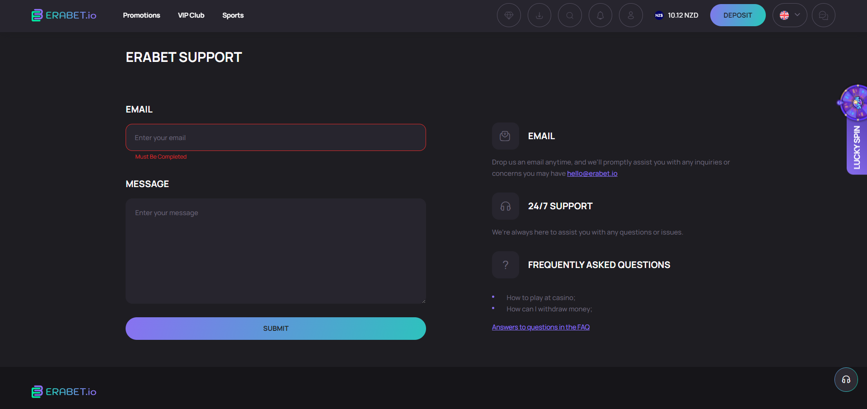
Task: Click the ERABET.io logo in footer
Action: coord(64,392)
